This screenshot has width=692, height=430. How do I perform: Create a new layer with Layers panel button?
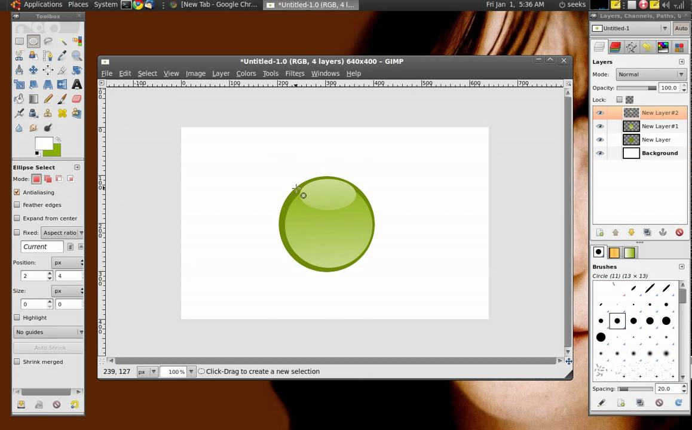600,232
